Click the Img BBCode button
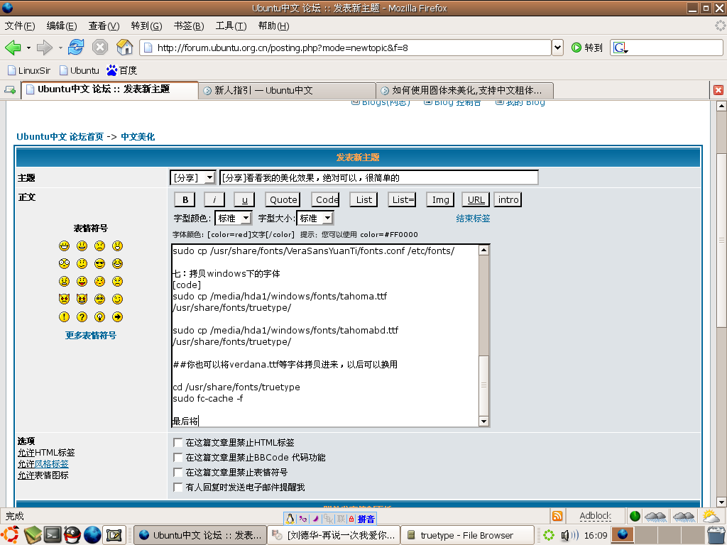Viewport: 727px width, 545px height. [440, 199]
